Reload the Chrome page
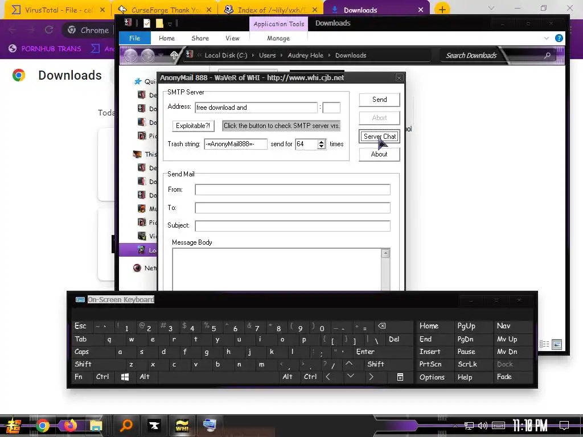Image resolution: width=583 pixels, height=437 pixels. coord(49,30)
